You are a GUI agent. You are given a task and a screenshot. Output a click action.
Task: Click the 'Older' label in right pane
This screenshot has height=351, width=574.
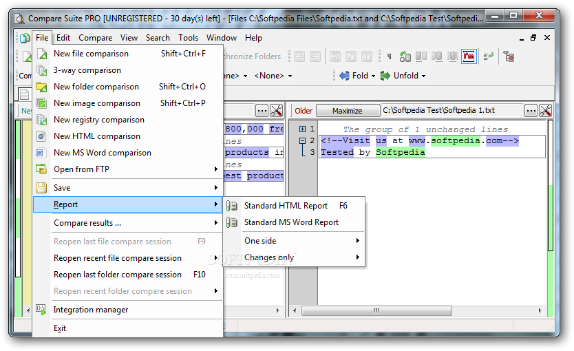[x=304, y=111]
